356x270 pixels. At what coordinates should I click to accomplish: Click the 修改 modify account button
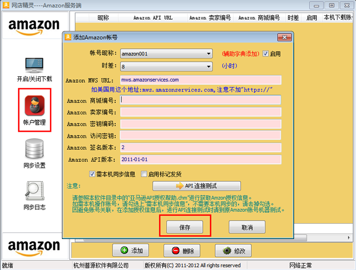pyautogui.click(x=233, y=250)
